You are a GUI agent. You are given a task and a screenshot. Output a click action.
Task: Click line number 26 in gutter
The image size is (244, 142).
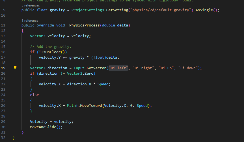[3, 106]
